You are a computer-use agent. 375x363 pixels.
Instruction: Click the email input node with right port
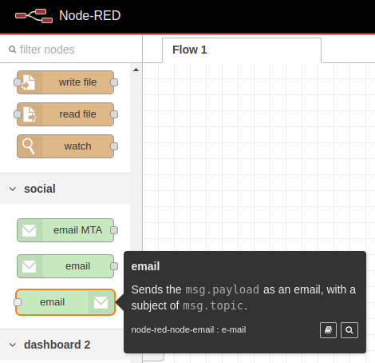[x=65, y=266]
